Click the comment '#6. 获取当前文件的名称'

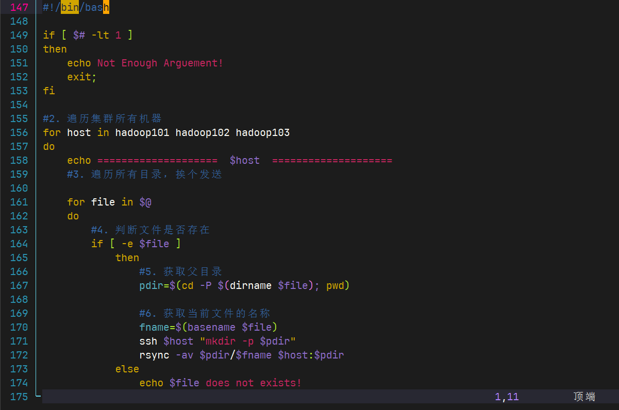(x=205, y=313)
